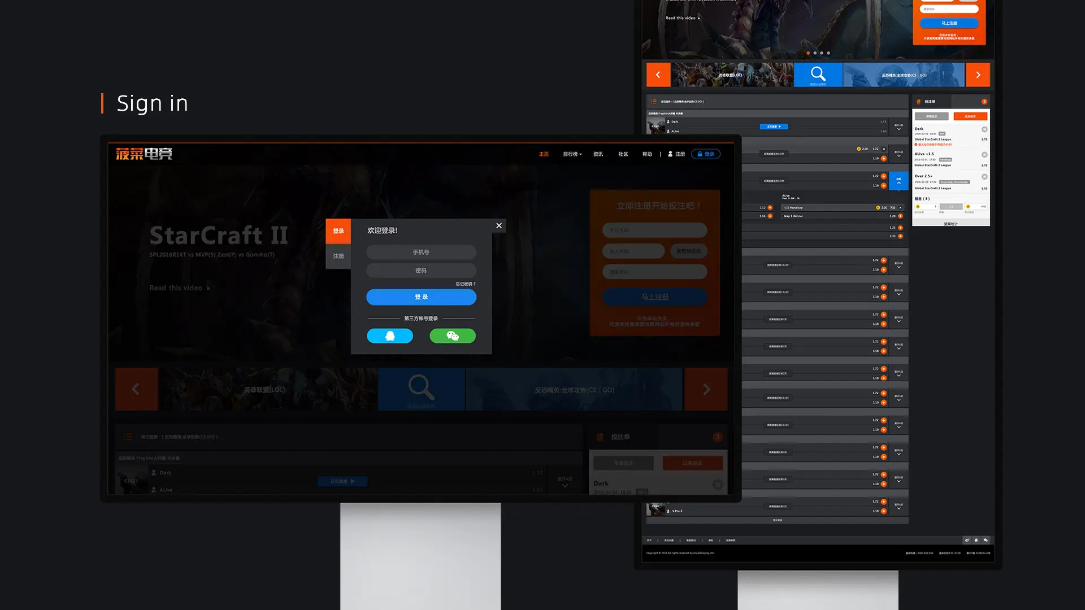Click search magnifier tile in left carousel

pos(421,389)
